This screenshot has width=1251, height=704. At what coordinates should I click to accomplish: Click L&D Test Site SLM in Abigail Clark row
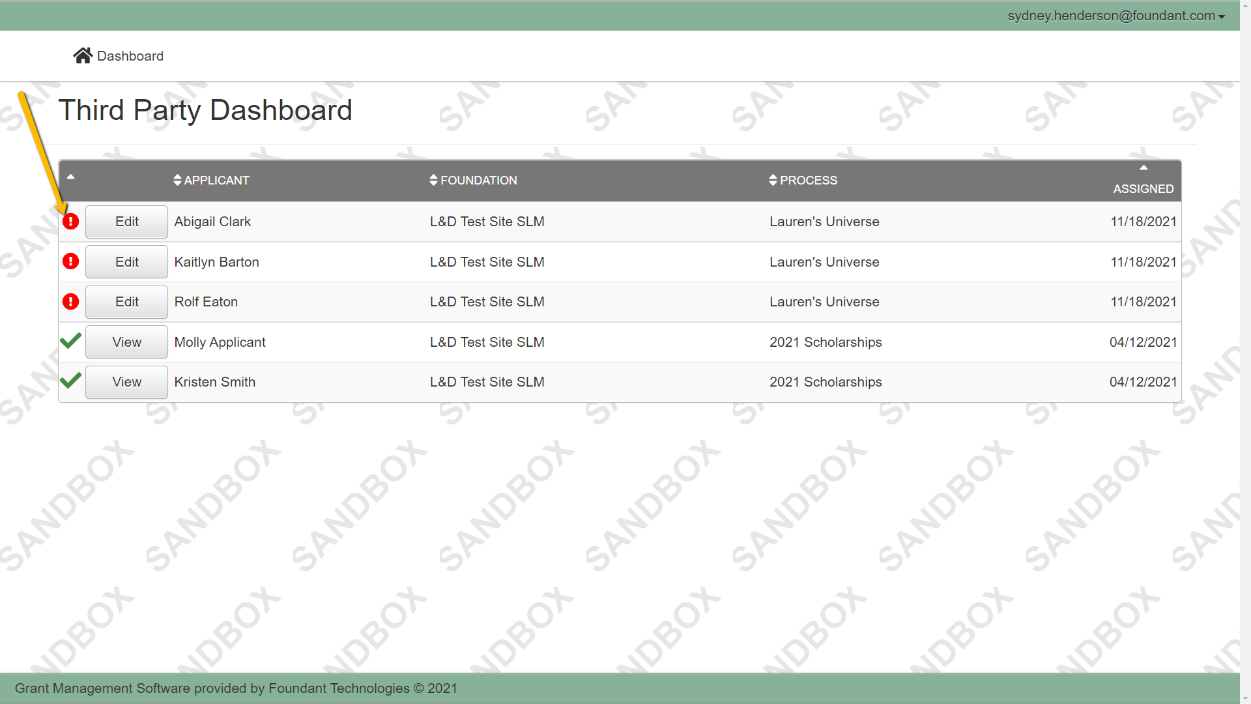[487, 222]
